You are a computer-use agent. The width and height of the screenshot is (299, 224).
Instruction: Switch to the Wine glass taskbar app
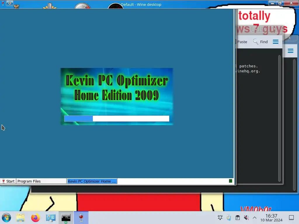pyautogui.click(x=81, y=218)
